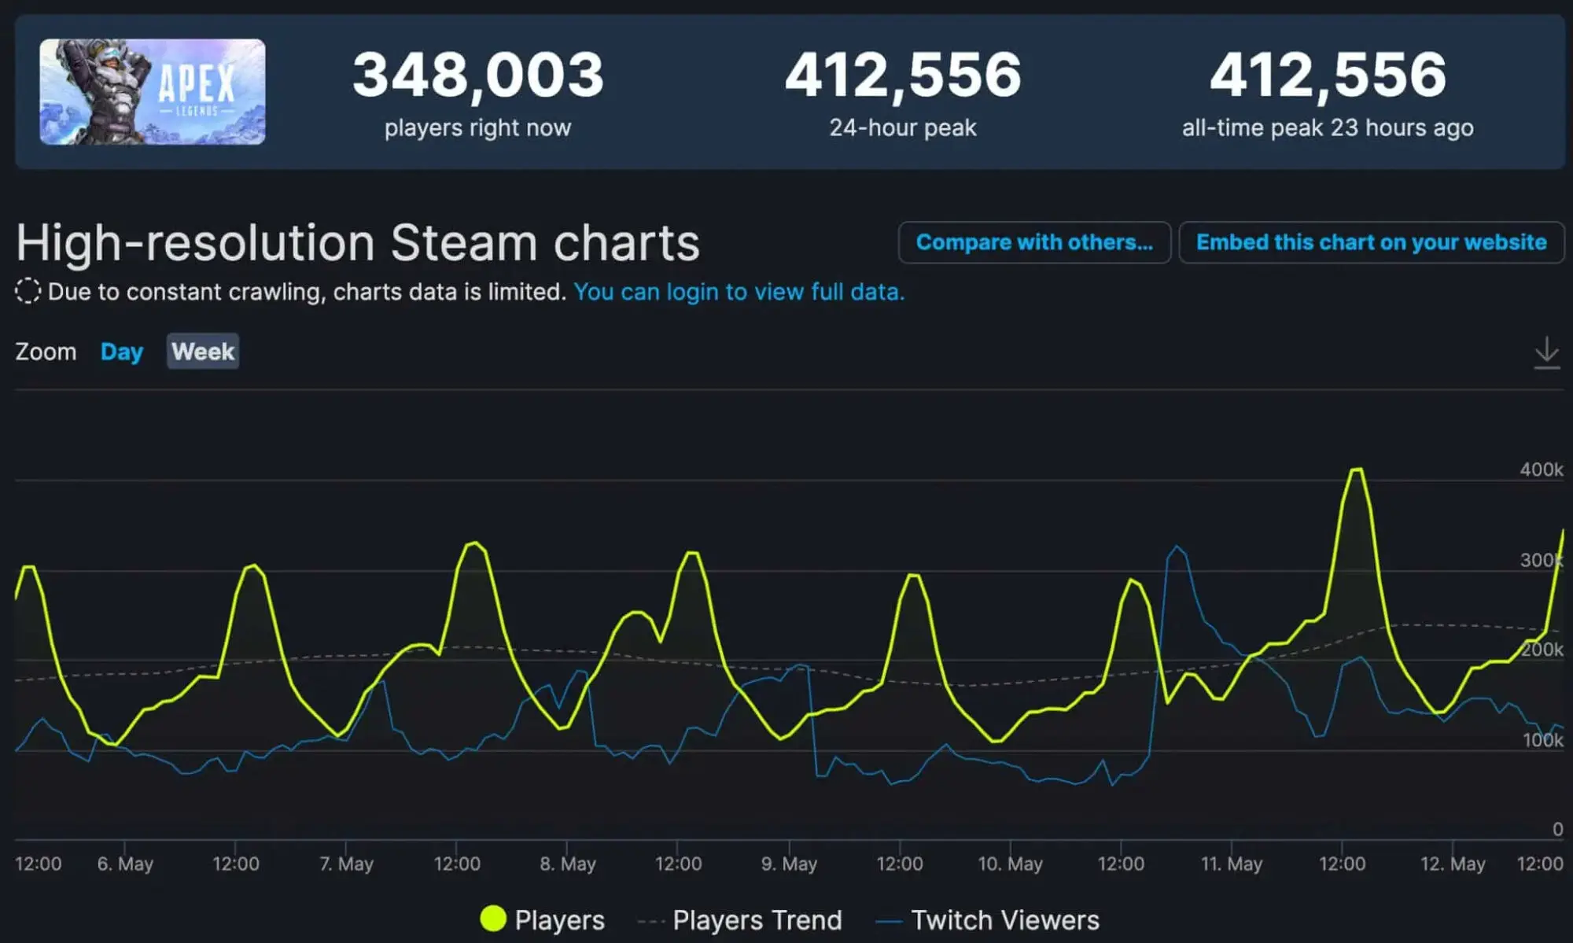1573x943 pixels.
Task: Click the 11. May axis date label
Action: coord(1231,864)
